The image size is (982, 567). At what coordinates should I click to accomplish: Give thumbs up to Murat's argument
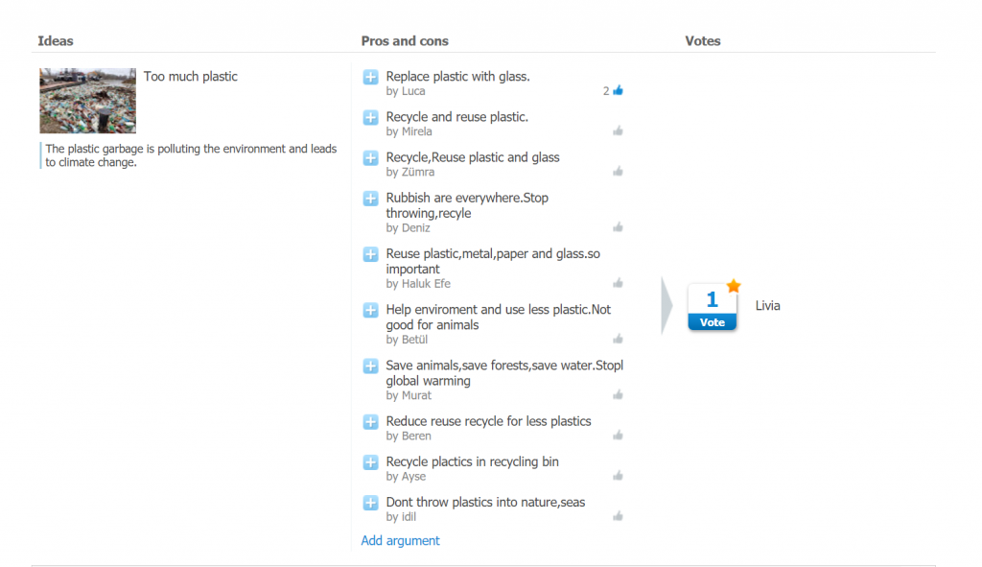(618, 395)
